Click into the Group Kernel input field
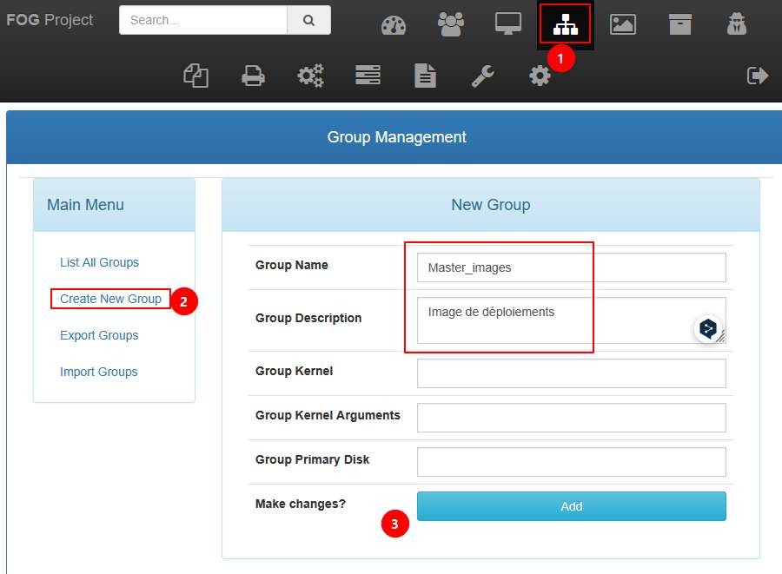Image resolution: width=782 pixels, height=574 pixels. pyautogui.click(x=571, y=373)
